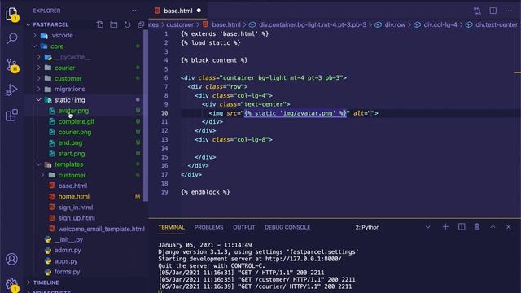Split the terminal panel
The width and height of the screenshot is (521, 293).
point(462,227)
